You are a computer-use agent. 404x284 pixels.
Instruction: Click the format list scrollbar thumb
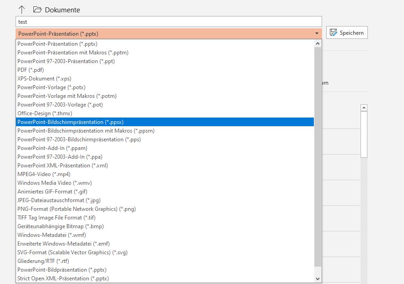(x=318, y=157)
